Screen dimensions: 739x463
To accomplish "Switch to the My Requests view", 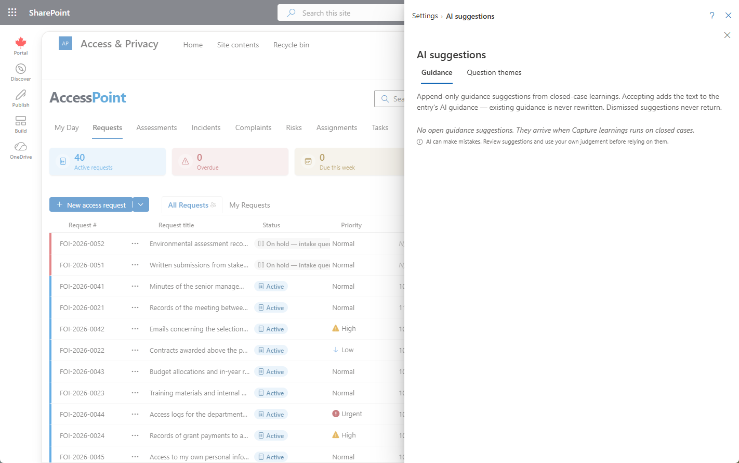I will pos(249,205).
